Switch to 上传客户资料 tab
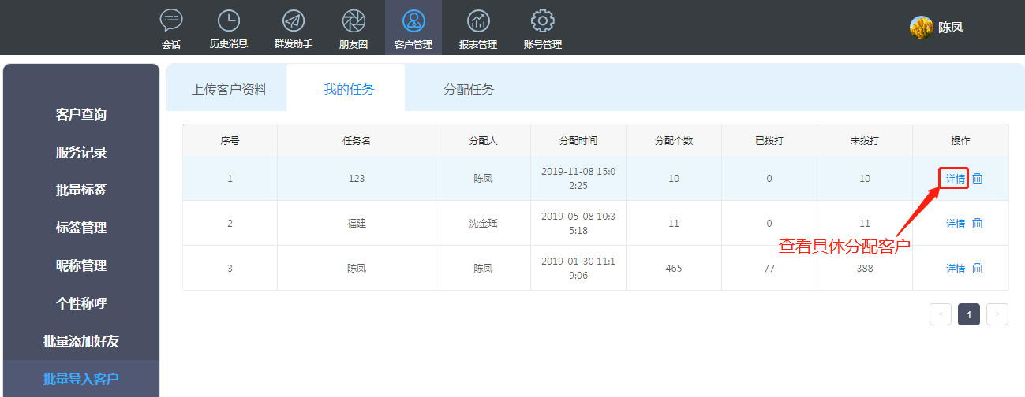 pos(229,89)
